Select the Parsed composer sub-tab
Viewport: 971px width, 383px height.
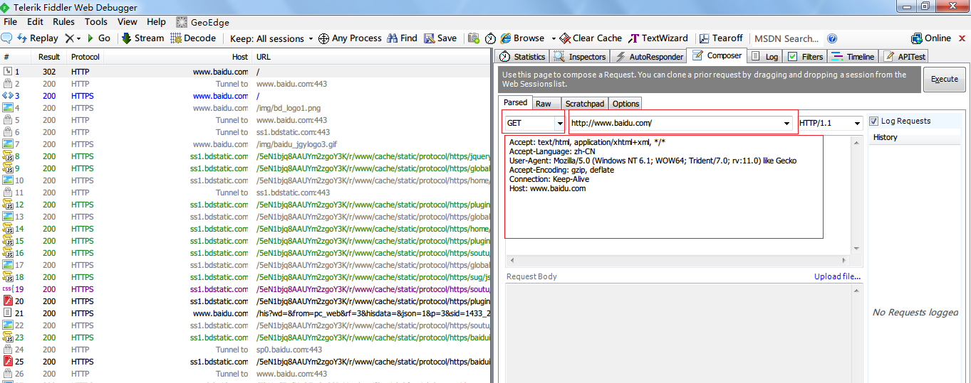coord(516,102)
